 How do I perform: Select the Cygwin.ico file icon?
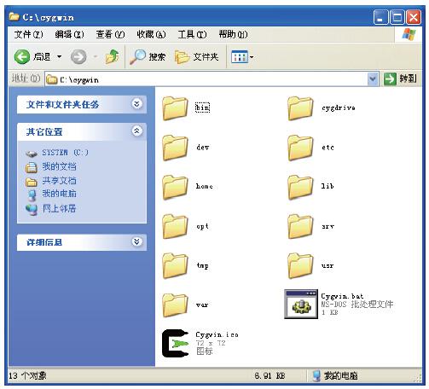[x=175, y=343]
